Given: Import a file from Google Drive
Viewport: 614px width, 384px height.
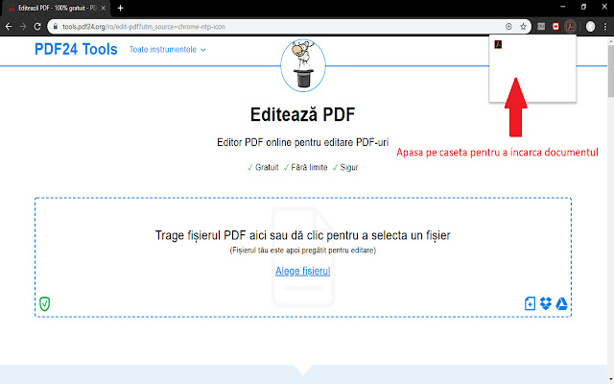Looking at the screenshot, I should pyautogui.click(x=562, y=303).
